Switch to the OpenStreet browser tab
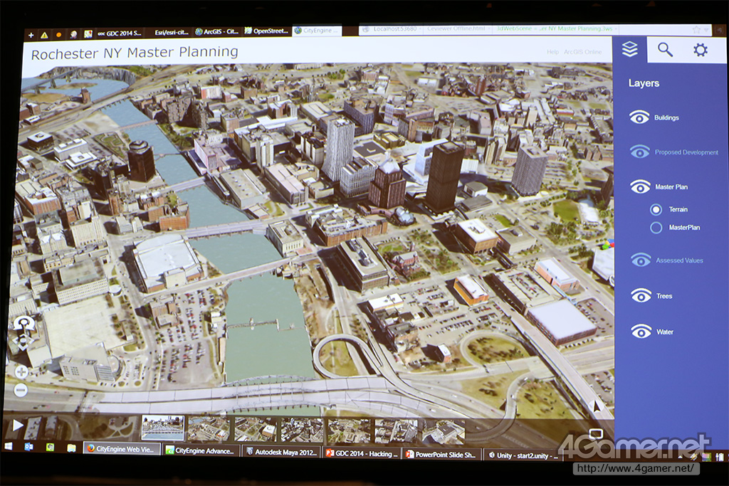This screenshot has height=486, width=729. 266,31
